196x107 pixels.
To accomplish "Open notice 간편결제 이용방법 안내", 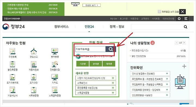I will click(x=18, y=5).
